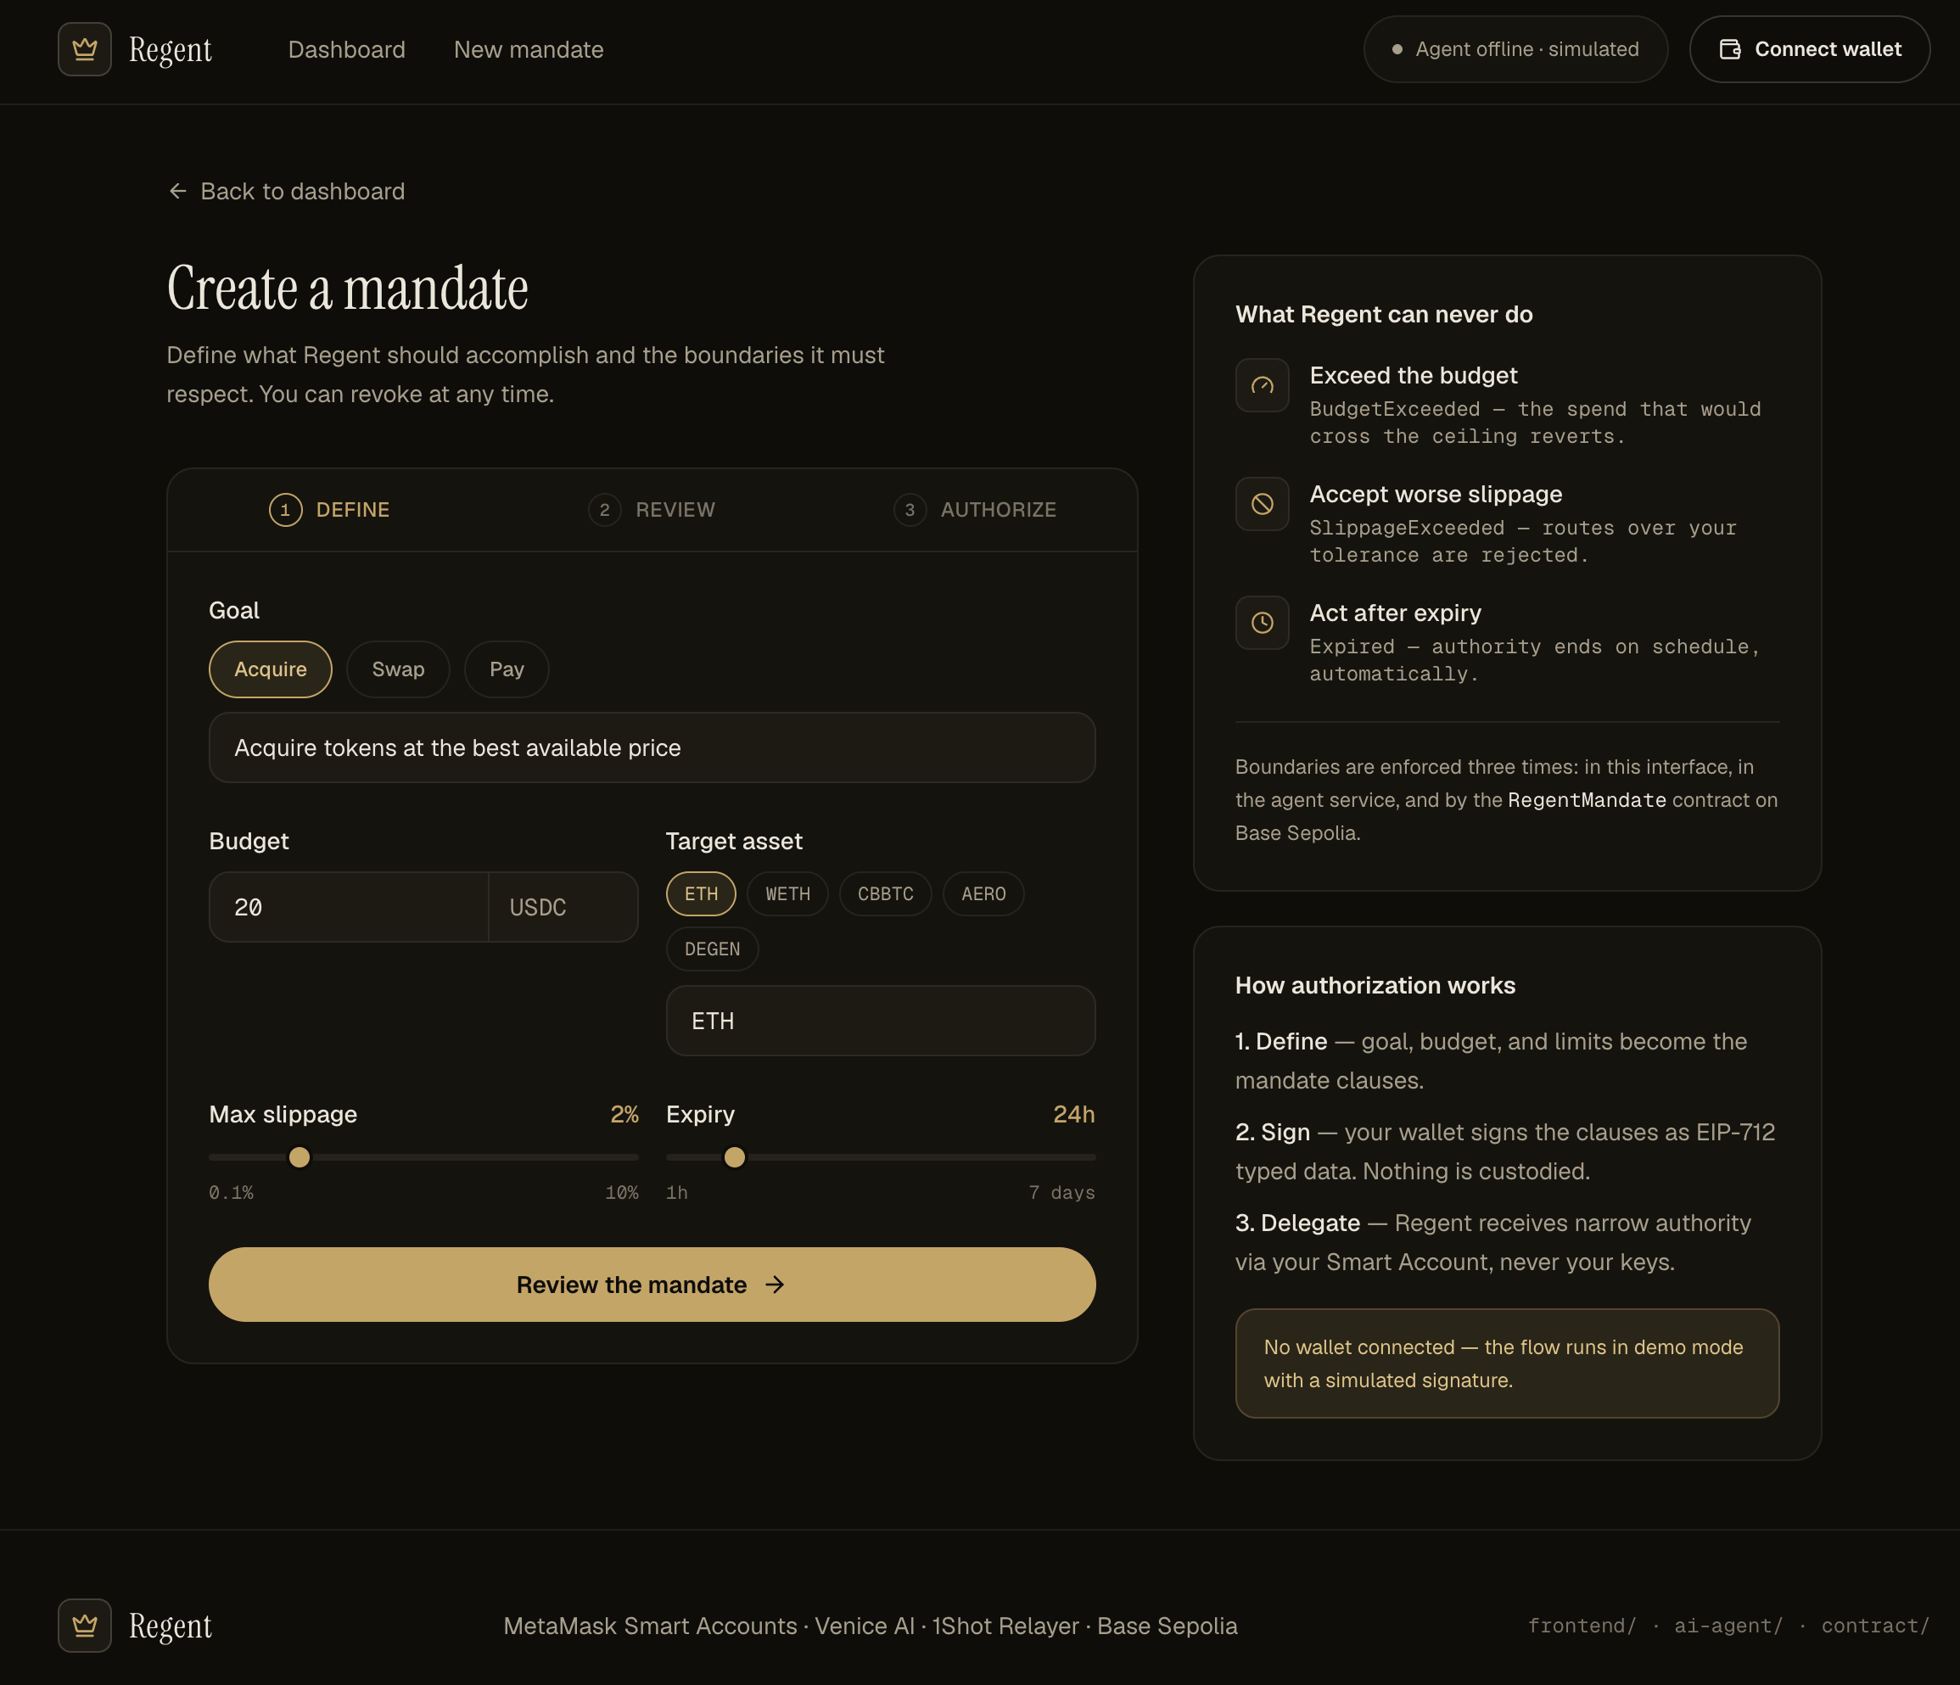Click the How authorization works heading
The image size is (1960, 1685).
pyautogui.click(x=1375, y=985)
